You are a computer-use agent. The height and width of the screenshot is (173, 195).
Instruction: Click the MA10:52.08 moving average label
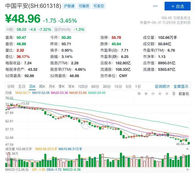[x=41, y=93]
